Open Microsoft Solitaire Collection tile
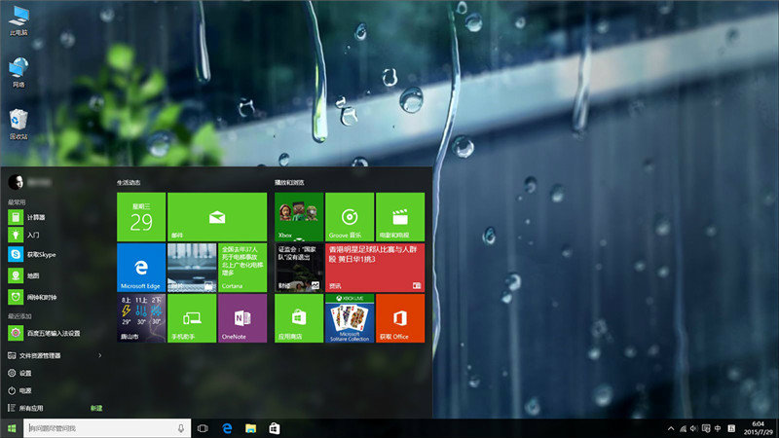This screenshot has width=779, height=438. click(x=350, y=318)
